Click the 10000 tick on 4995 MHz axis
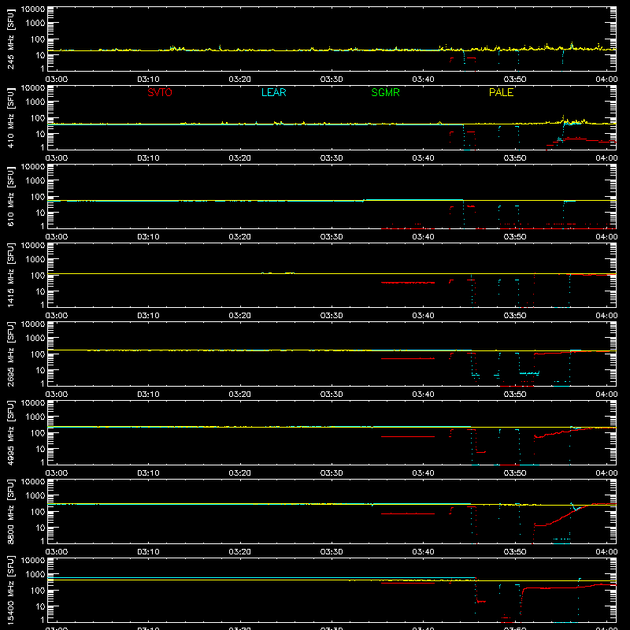Viewport: 630px width, 630px height. pos(33,403)
